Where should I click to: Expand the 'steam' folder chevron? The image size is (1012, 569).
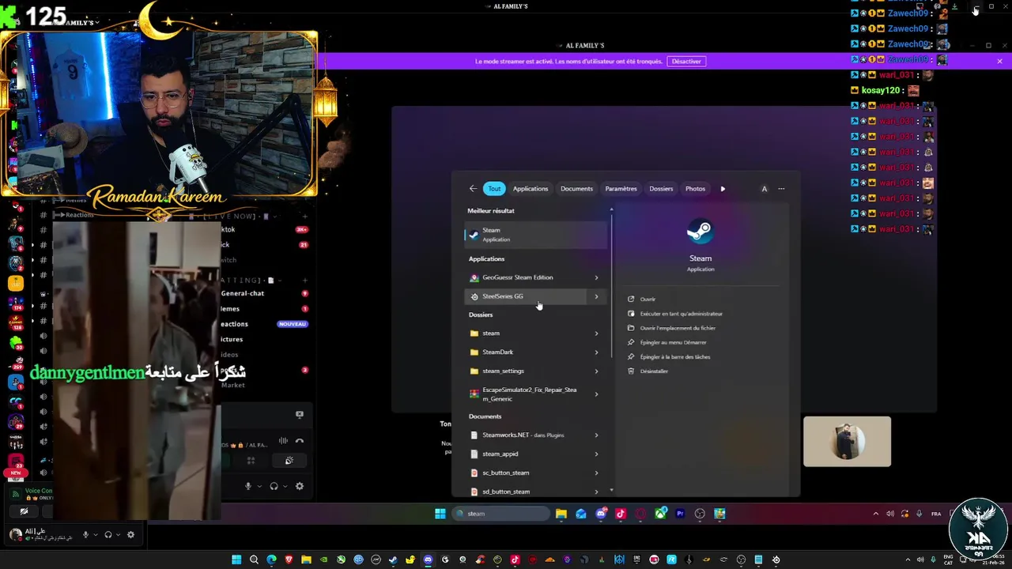(x=596, y=333)
